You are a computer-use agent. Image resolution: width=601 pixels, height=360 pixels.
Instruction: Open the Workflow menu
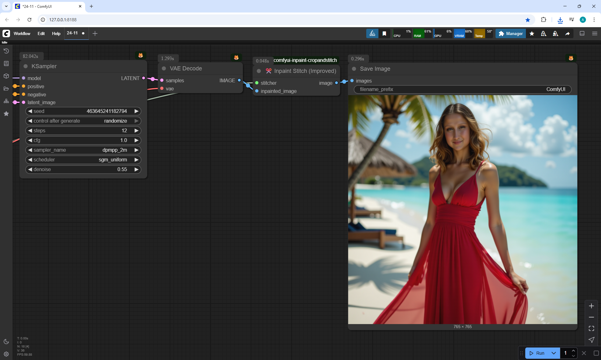[22, 33]
